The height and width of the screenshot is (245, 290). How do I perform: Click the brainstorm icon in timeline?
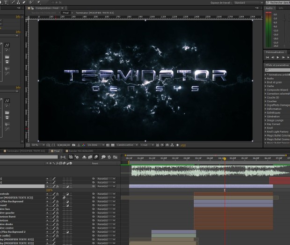[103, 157]
